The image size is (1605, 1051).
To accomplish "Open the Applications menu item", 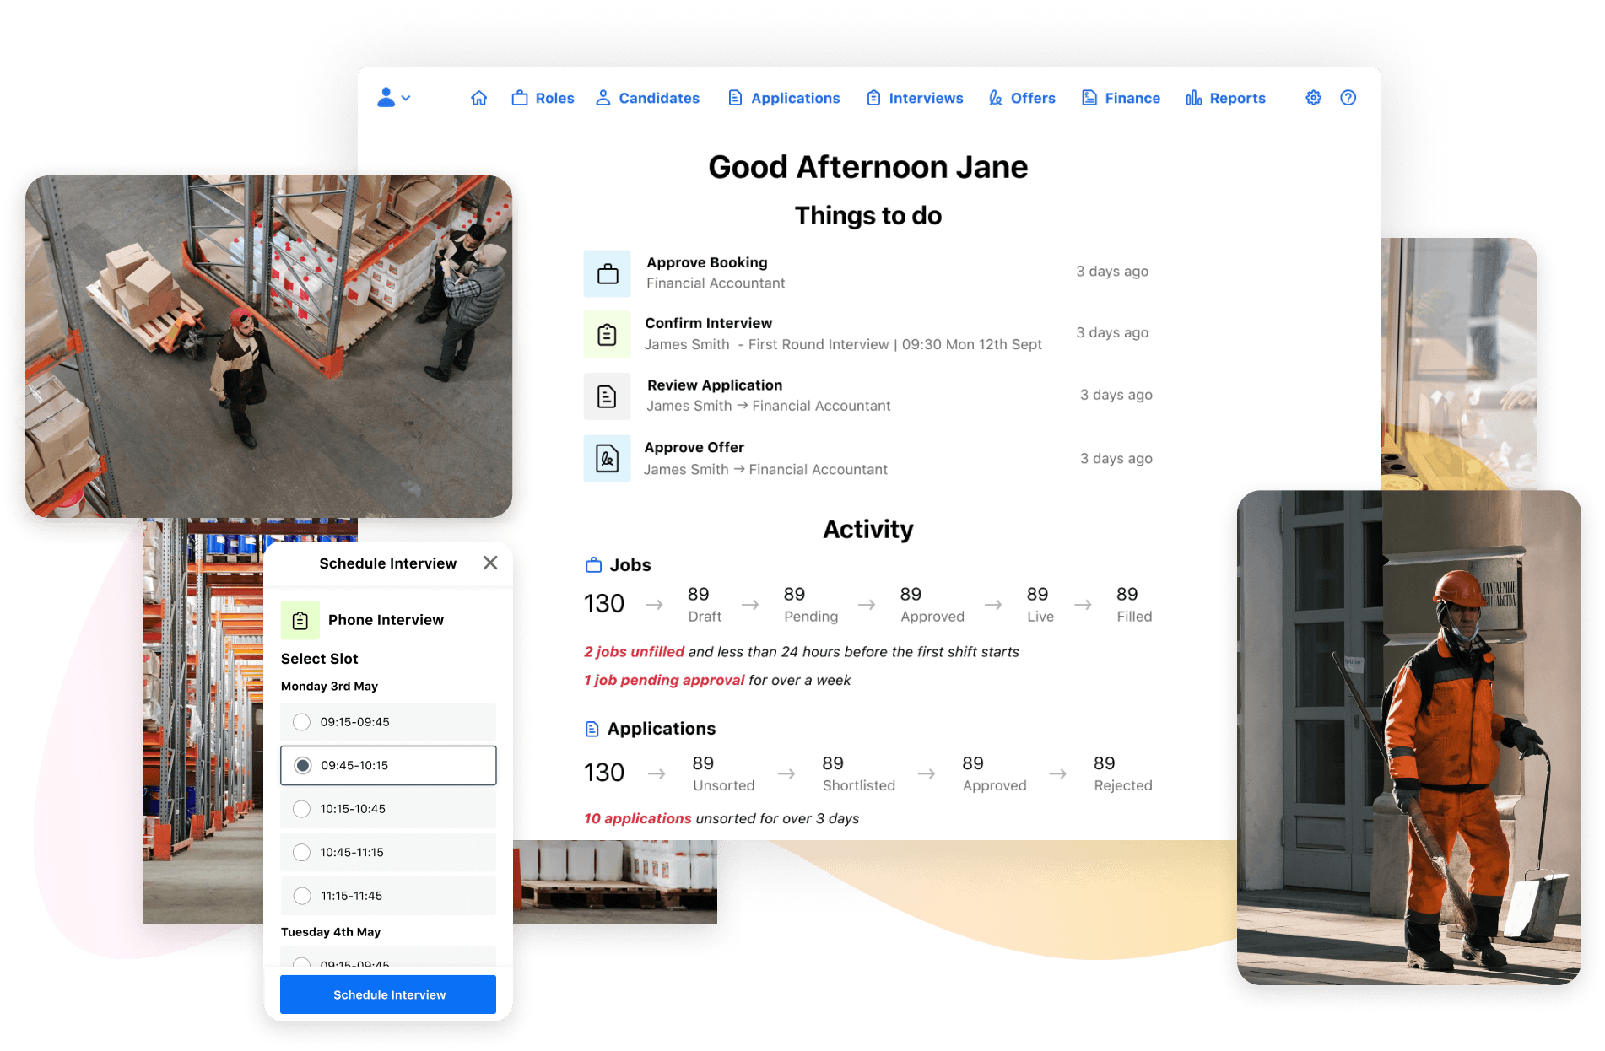I will (784, 98).
